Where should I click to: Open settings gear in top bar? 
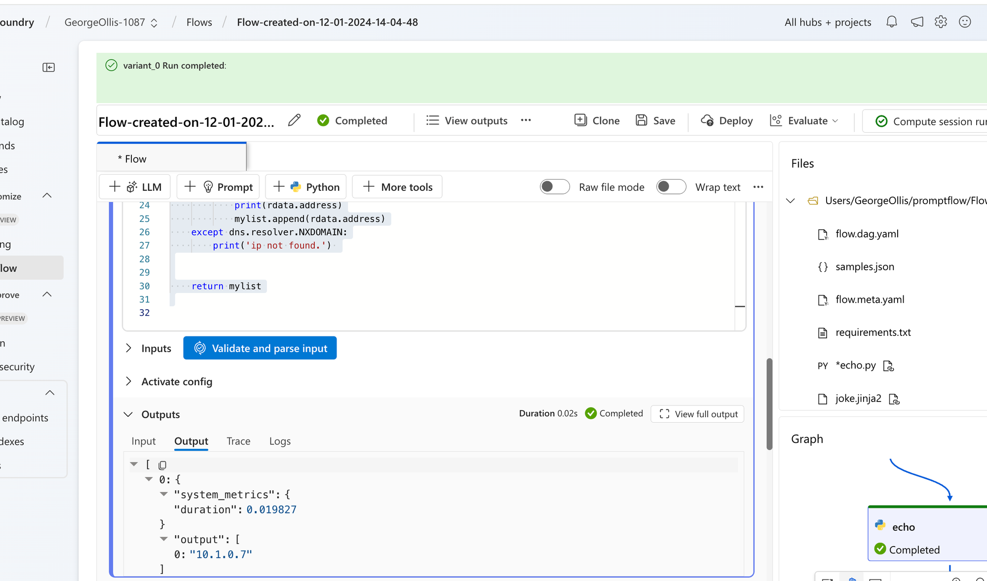pyautogui.click(x=941, y=22)
